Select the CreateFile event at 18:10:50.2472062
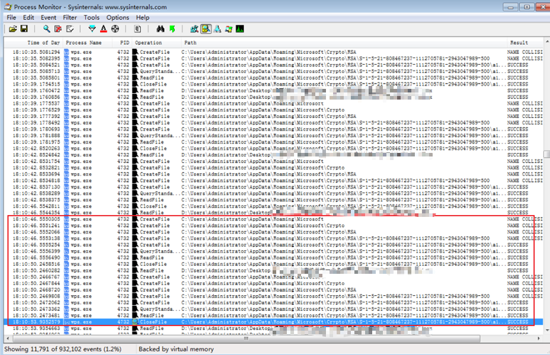Screen dimensions: 550x355 [274, 303]
